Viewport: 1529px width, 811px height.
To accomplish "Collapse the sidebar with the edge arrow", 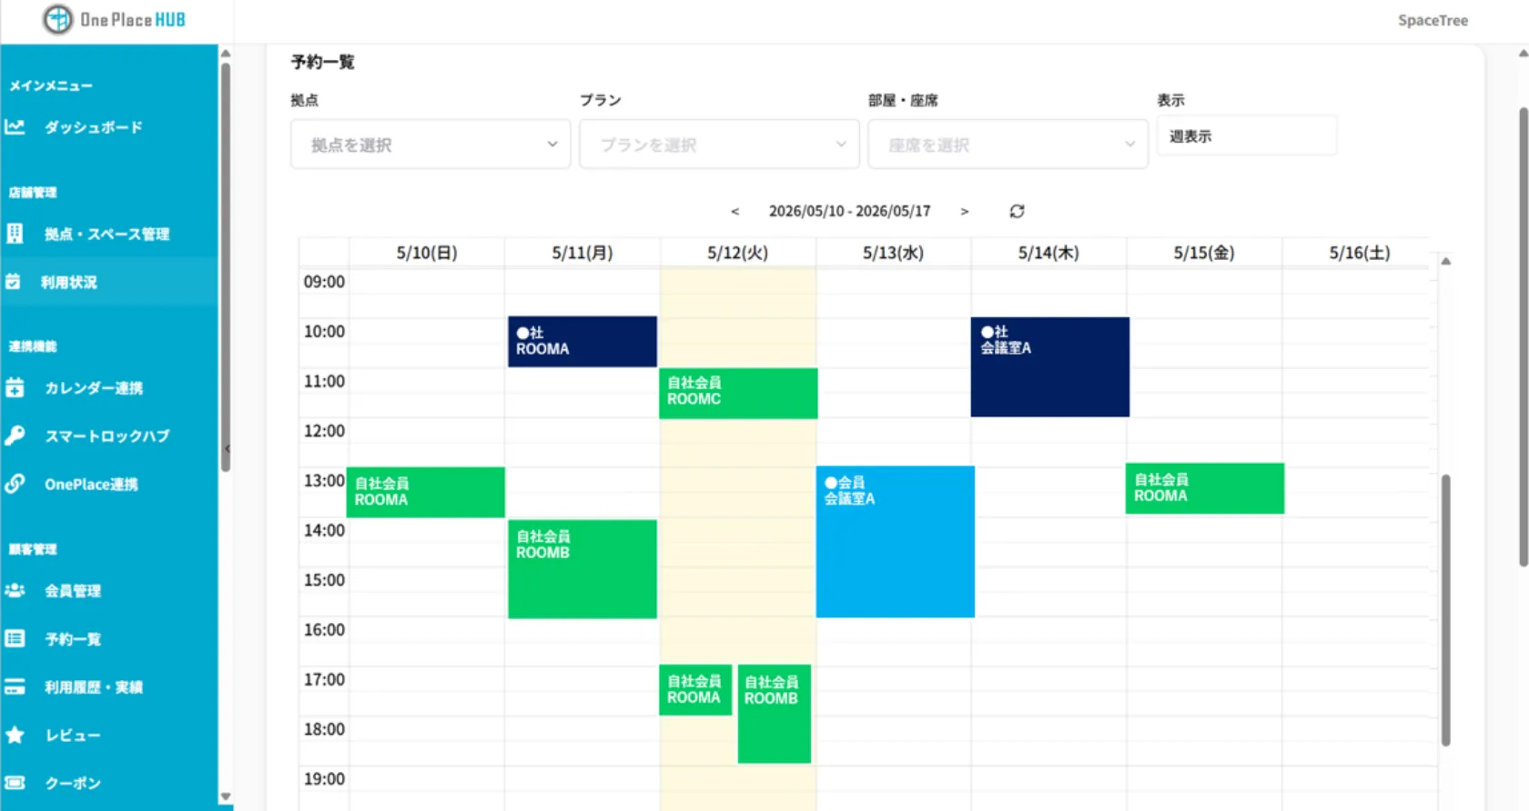I will point(227,448).
